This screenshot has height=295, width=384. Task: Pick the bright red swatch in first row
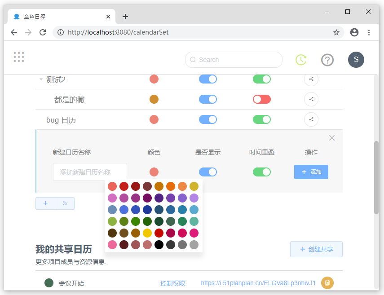[x=124, y=186]
